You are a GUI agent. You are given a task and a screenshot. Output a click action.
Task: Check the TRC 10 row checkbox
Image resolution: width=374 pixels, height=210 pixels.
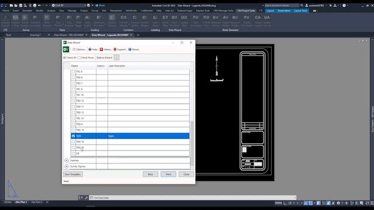pos(73,95)
